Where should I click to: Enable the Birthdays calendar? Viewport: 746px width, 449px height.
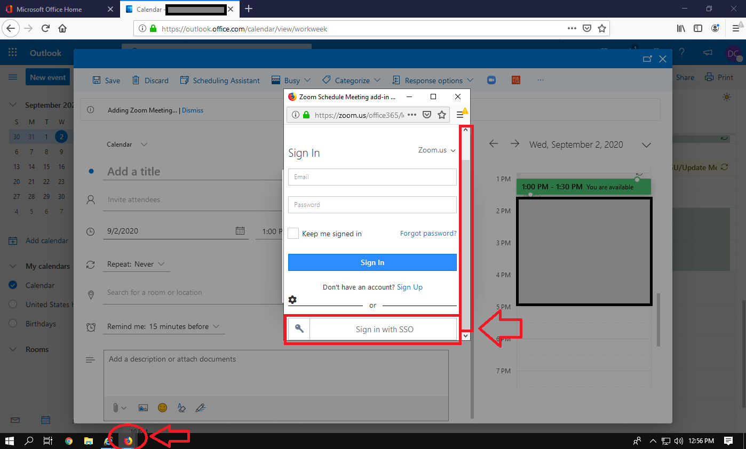coord(13,324)
